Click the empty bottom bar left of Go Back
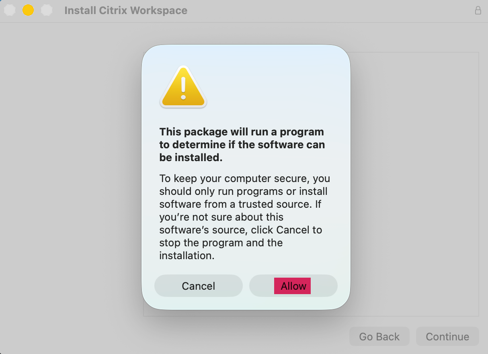The width and height of the screenshot is (488, 354). [x=201, y=336]
